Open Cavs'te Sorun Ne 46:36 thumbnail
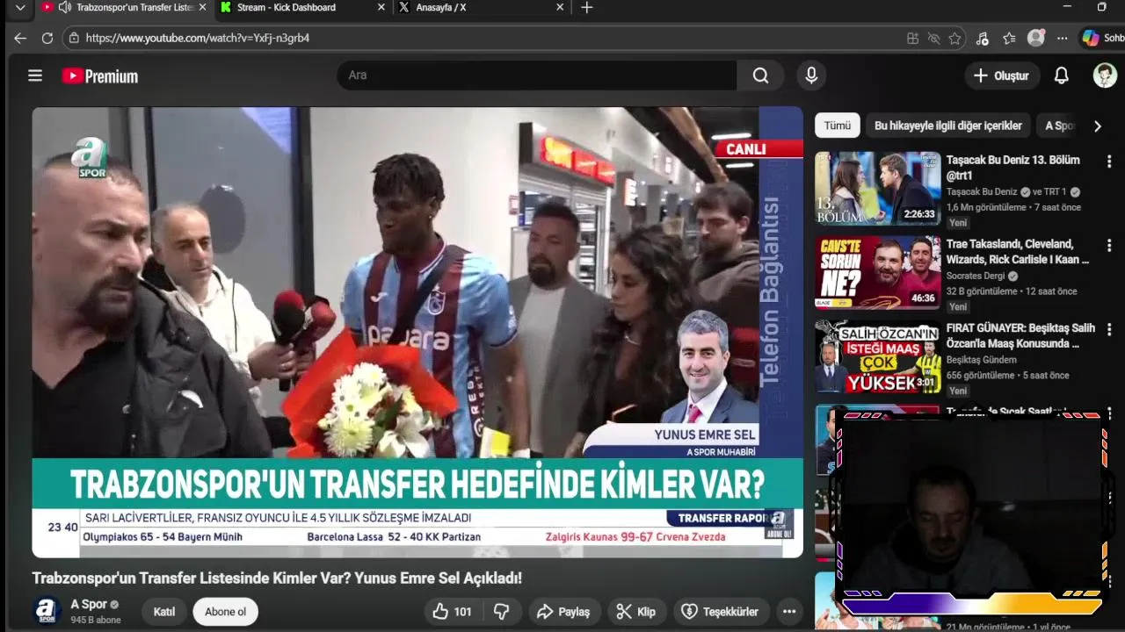The width and height of the screenshot is (1125, 632). (877, 272)
